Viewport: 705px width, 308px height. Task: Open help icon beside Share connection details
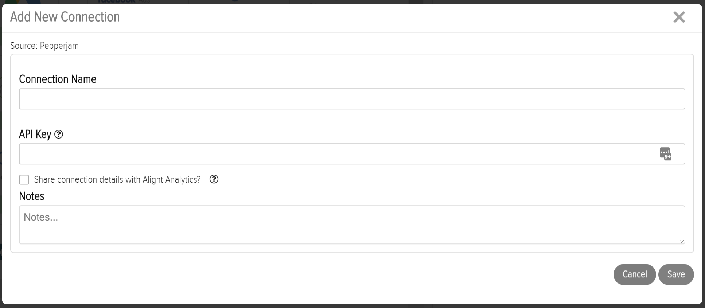point(214,179)
